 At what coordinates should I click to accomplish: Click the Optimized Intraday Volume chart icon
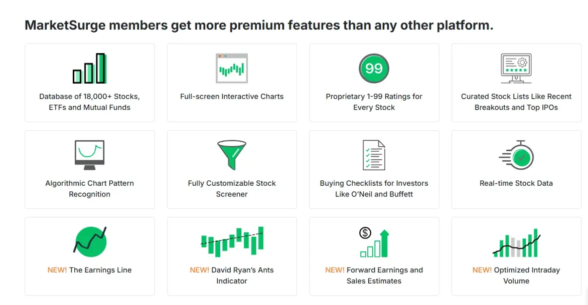(516, 242)
